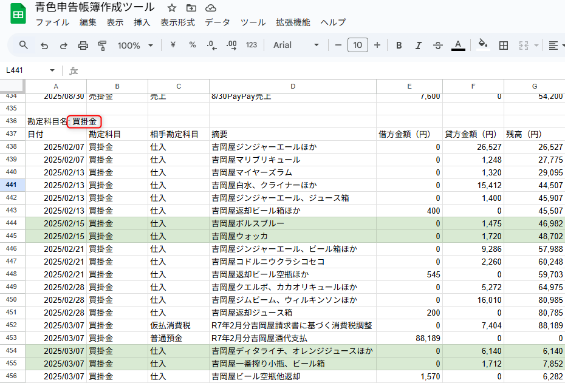Viewport: 565px width, 383px height.
Task: Click the undo icon
Action: [43, 45]
